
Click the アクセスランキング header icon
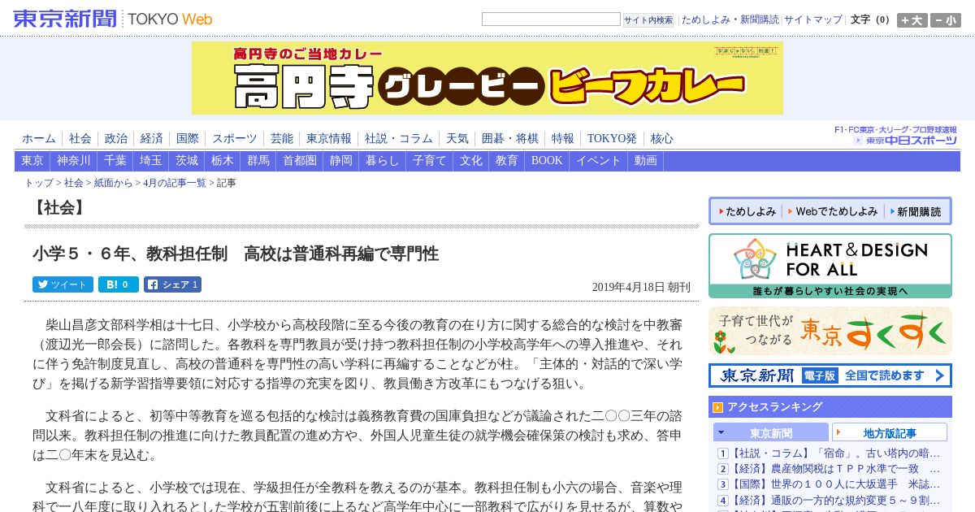(x=717, y=407)
